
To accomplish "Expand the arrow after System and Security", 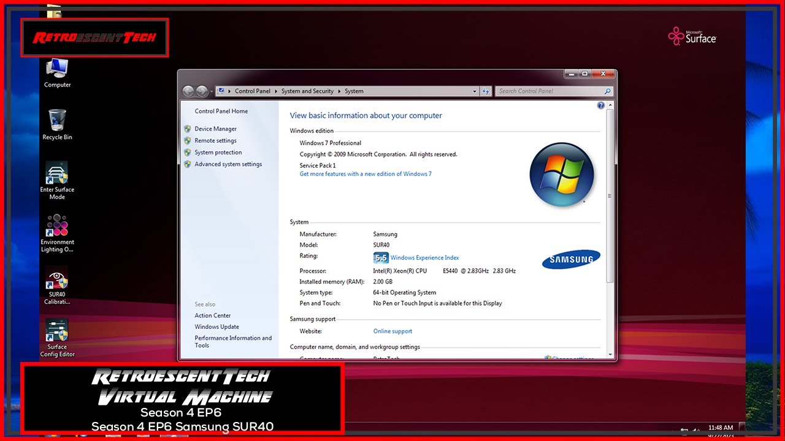I will point(339,91).
